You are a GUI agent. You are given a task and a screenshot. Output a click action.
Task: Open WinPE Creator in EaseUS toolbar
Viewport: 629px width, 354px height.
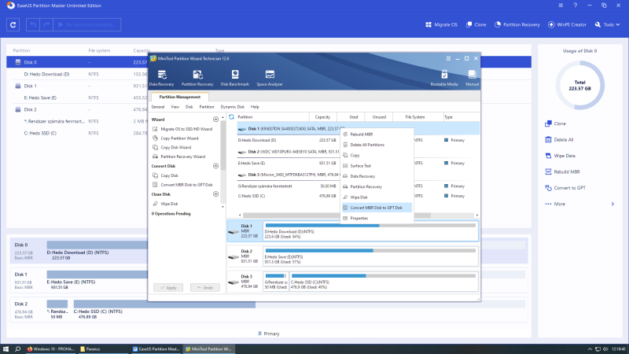(567, 25)
